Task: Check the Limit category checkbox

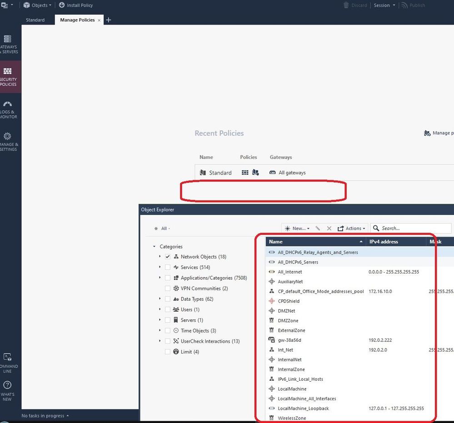Action: (x=168, y=352)
